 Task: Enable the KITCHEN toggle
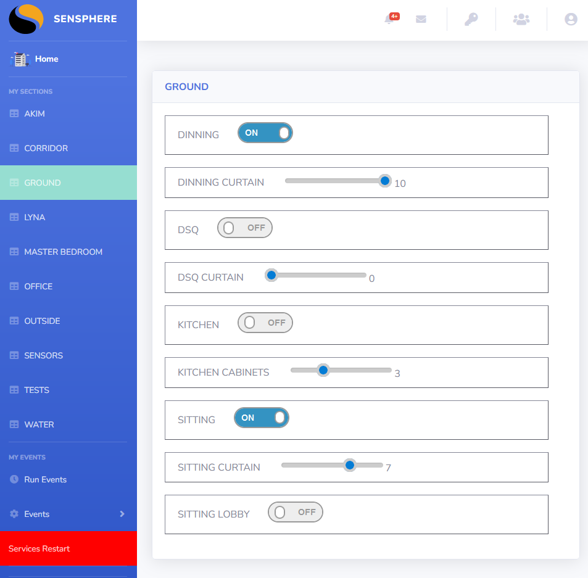[x=265, y=323]
